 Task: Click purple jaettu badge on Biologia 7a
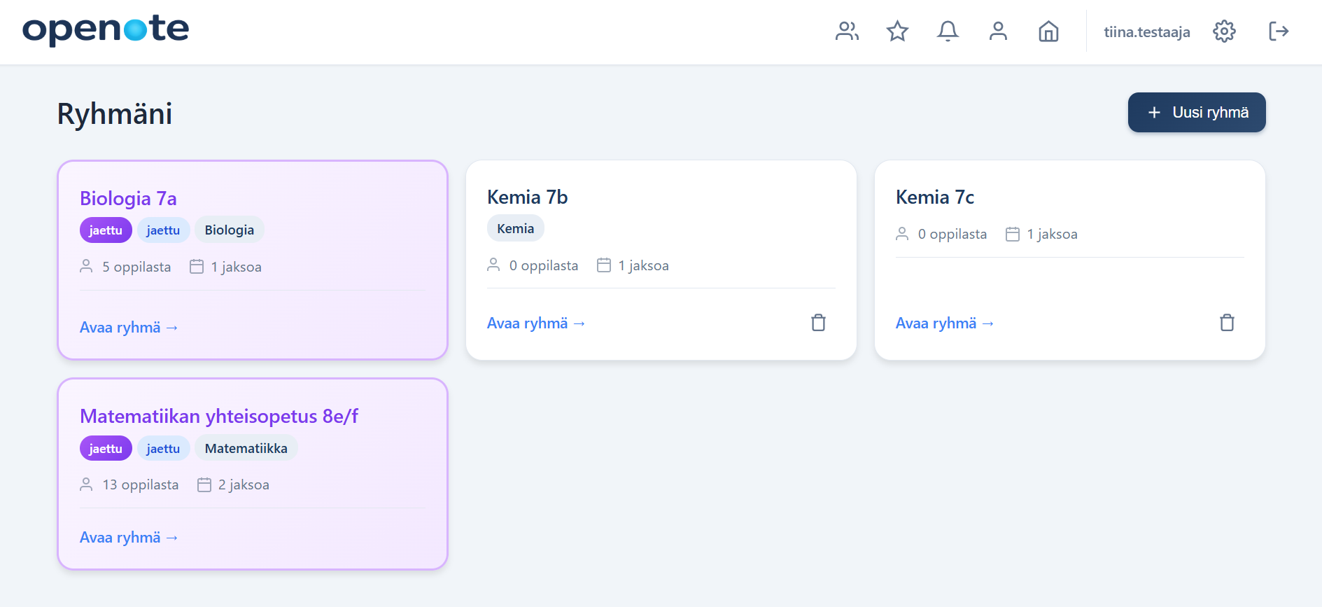pos(106,230)
